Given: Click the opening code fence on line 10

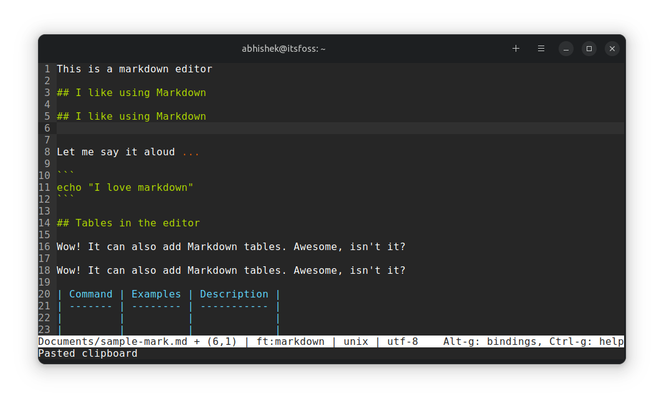Looking at the screenshot, I should [65, 173].
